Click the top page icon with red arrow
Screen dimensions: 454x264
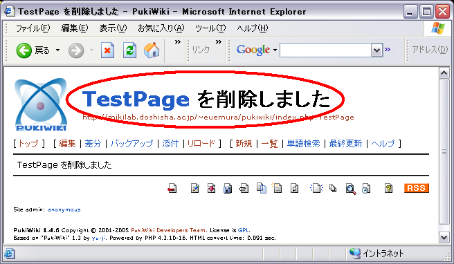point(172,189)
